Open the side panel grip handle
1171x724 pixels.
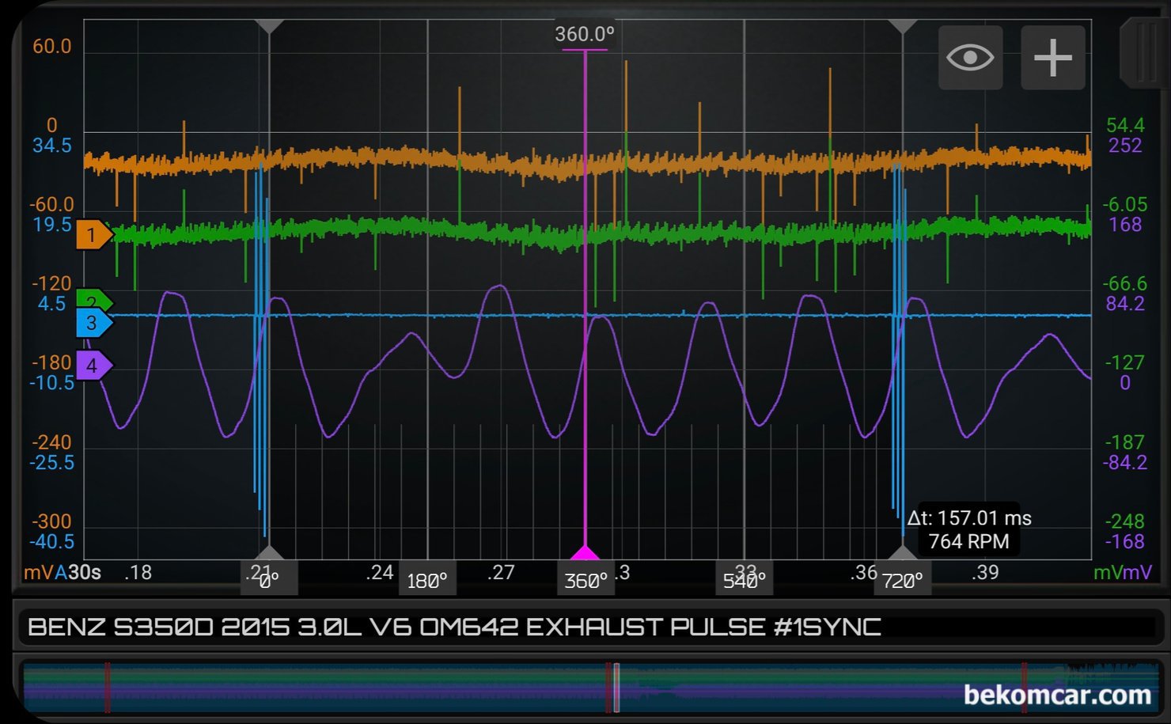1145,53
